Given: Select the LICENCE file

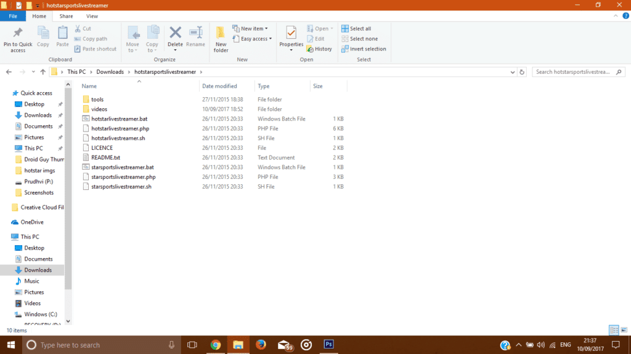Looking at the screenshot, I should coord(102,147).
